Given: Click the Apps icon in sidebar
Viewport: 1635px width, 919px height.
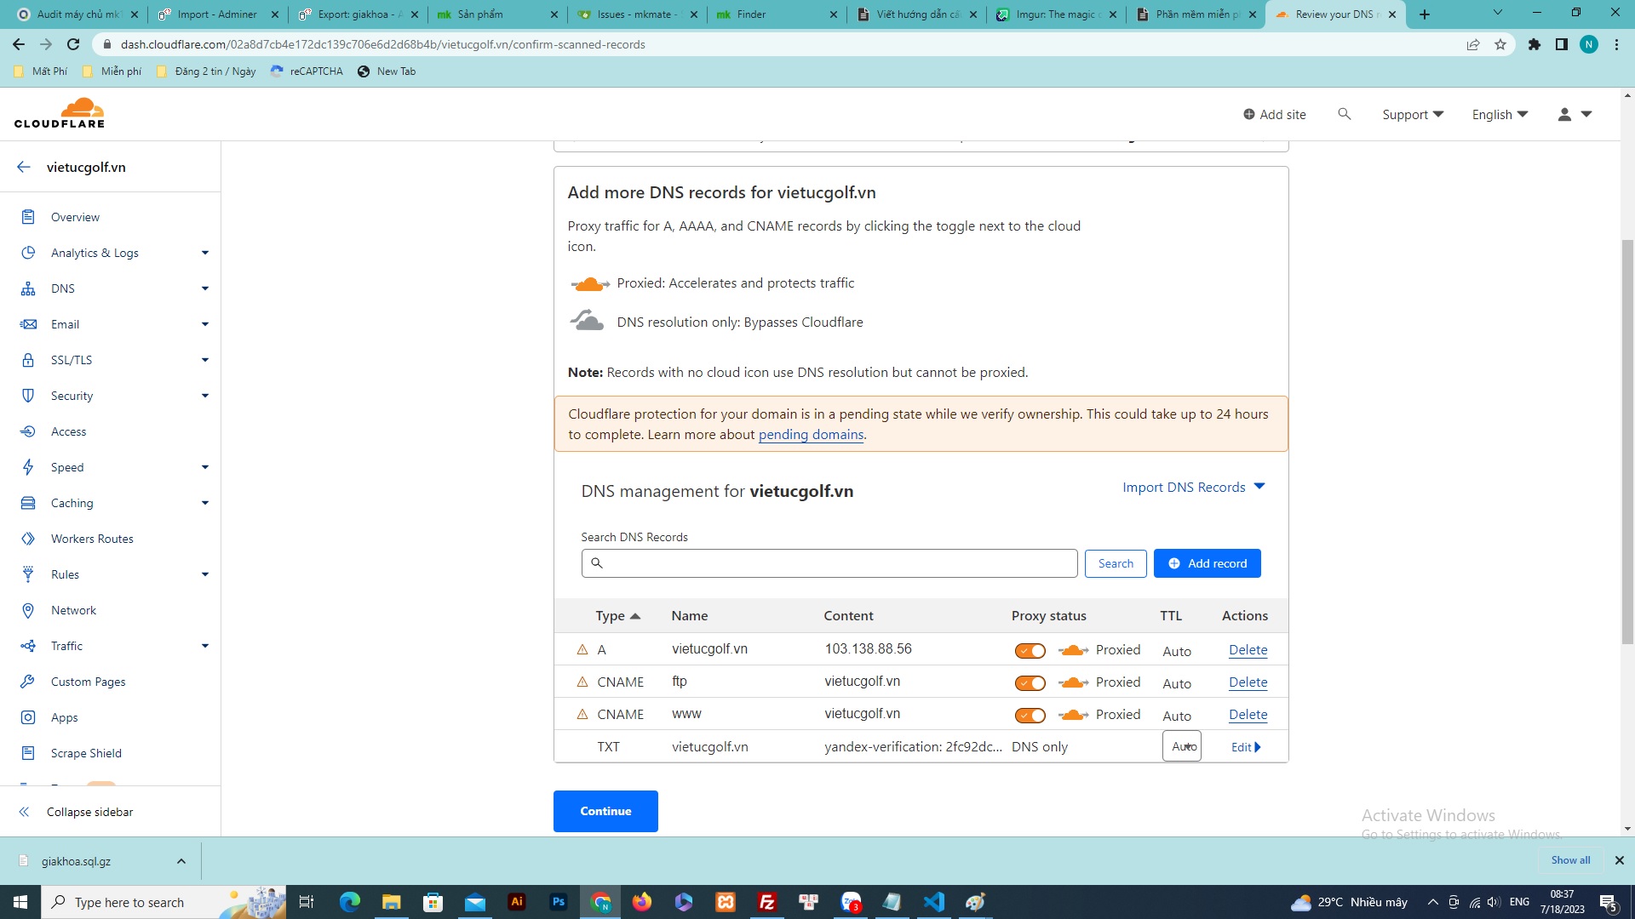Looking at the screenshot, I should pos(28,717).
